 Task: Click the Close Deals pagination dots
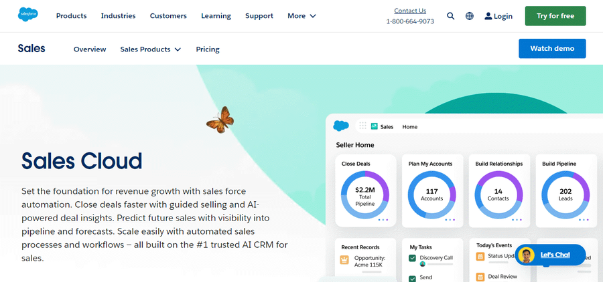383,220
